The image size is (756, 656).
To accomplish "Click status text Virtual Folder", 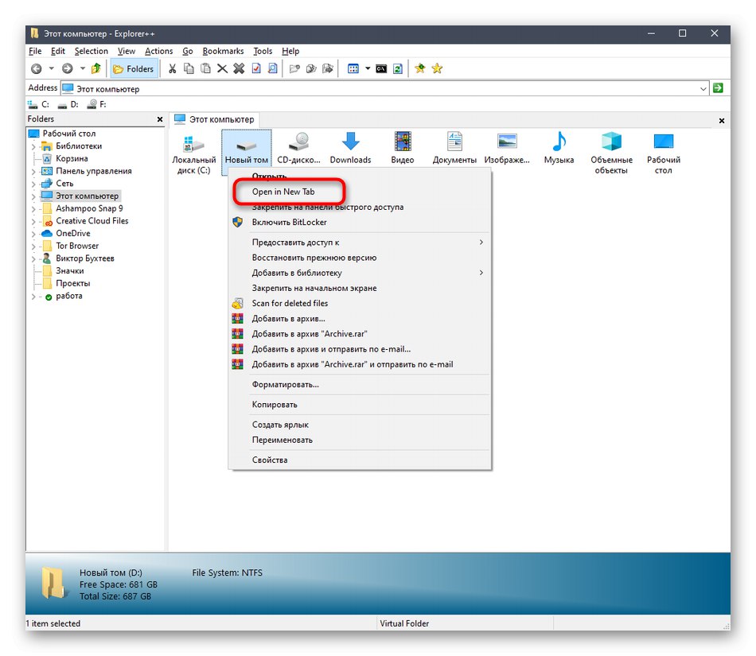I will click(404, 623).
